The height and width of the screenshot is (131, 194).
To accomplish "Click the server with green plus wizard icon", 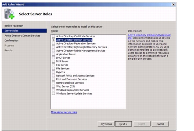I will (9, 14).
